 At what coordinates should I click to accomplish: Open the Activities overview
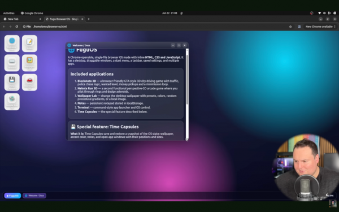[x=8, y=13]
